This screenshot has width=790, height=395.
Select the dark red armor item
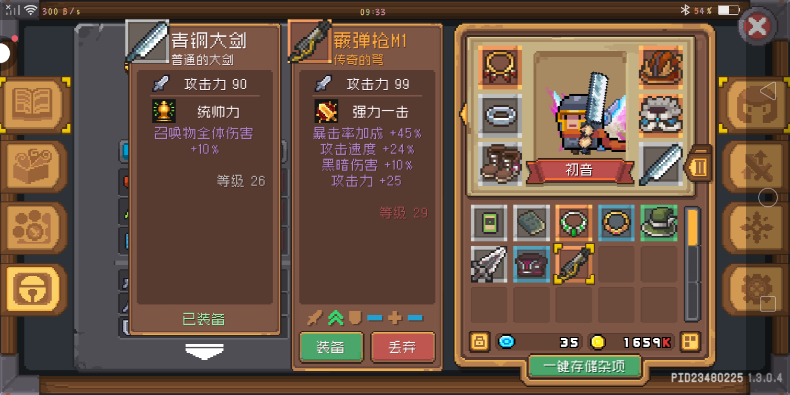point(531,264)
